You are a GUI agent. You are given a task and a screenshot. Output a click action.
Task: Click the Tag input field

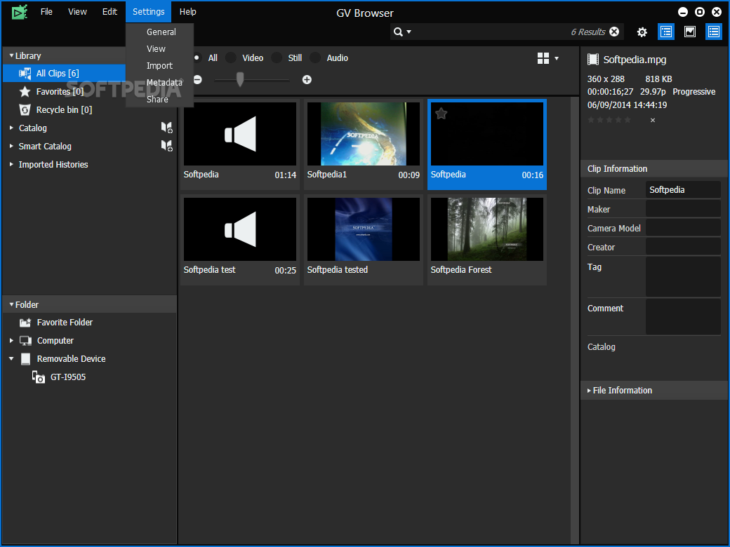click(683, 277)
